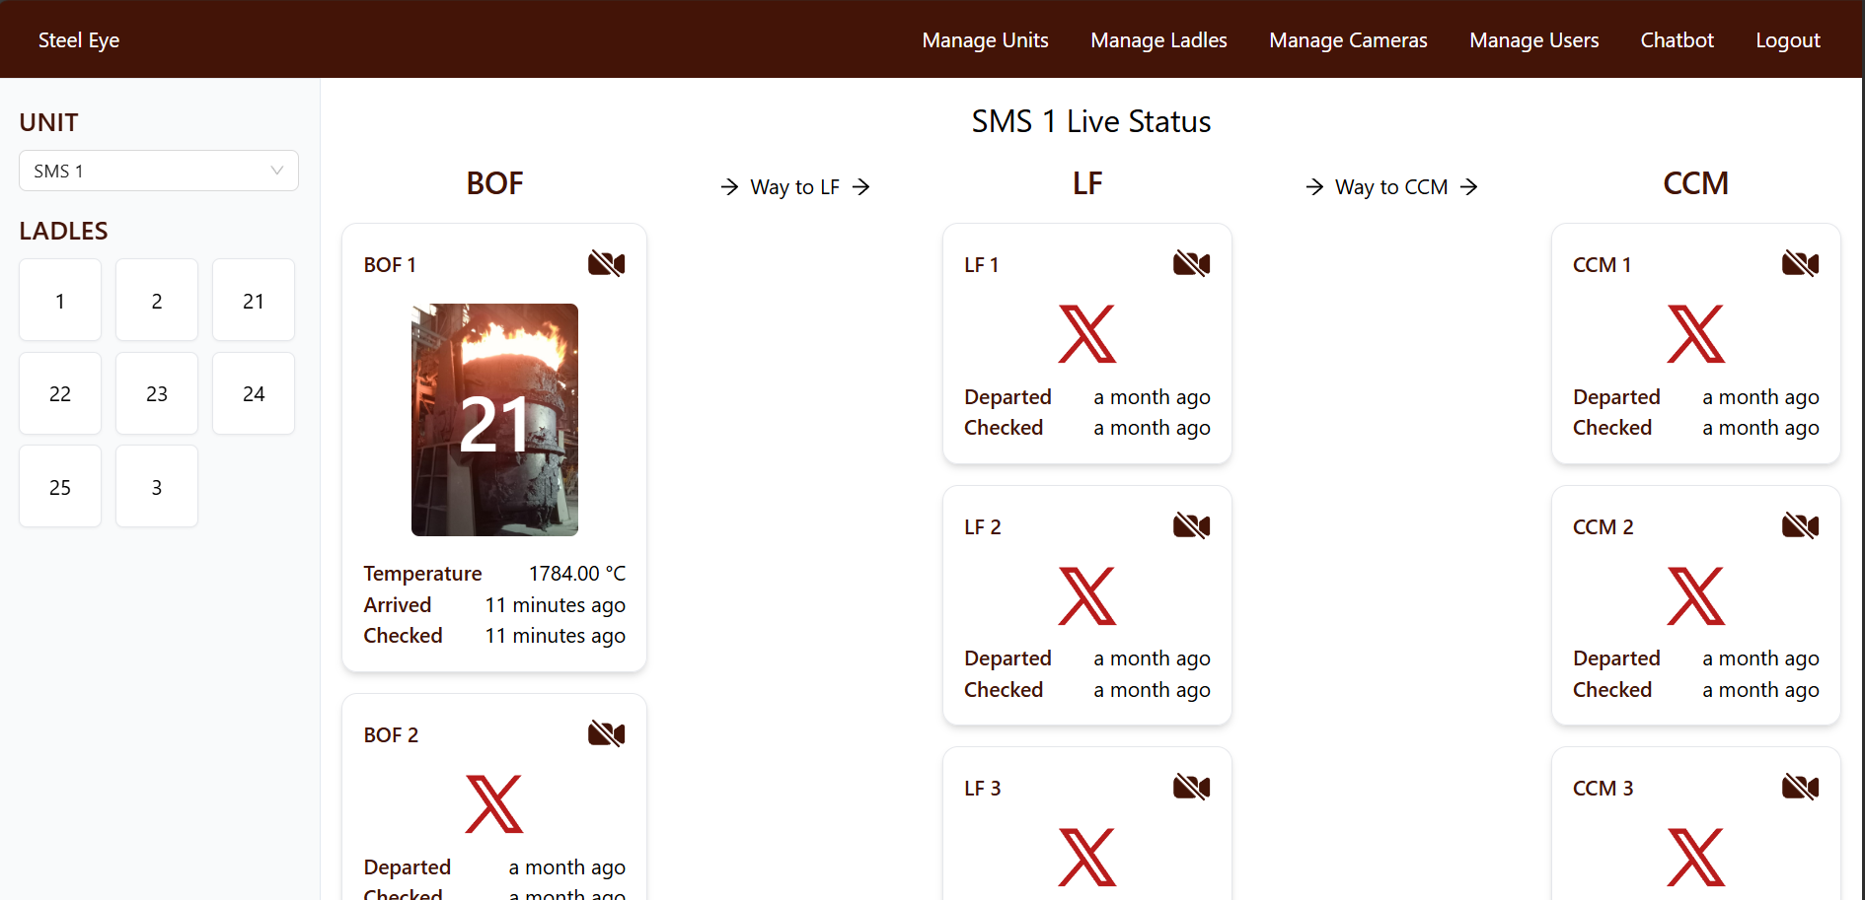The height and width of the screenshot is (900, 1865).
Task: Click the LF 1 camera-off icon
Action: tap(1191, 263)
